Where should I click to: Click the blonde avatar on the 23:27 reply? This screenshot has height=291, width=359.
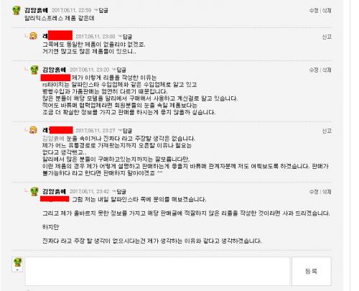pyautogui.click(x=33, y=130)
